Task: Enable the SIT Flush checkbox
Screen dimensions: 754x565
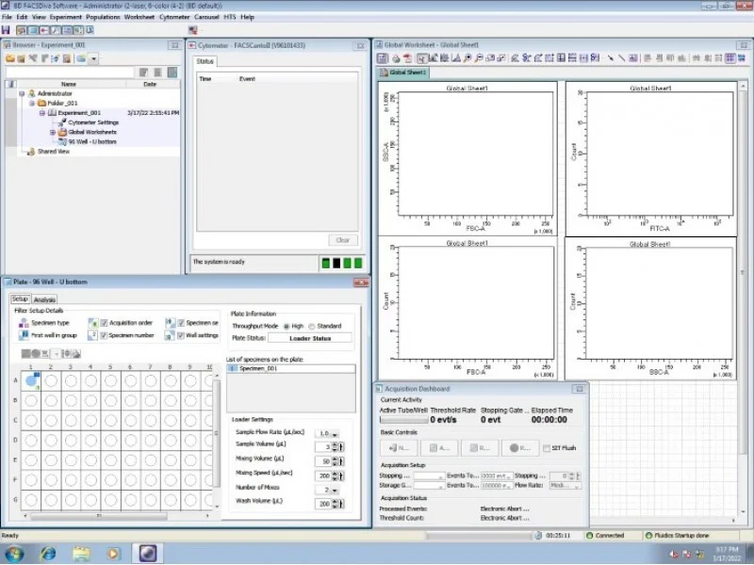Action: point(547,448)
